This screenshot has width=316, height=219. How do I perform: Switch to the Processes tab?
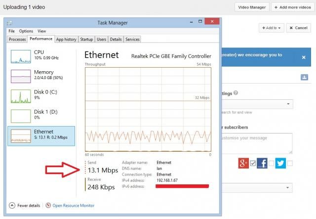(17, 39)
